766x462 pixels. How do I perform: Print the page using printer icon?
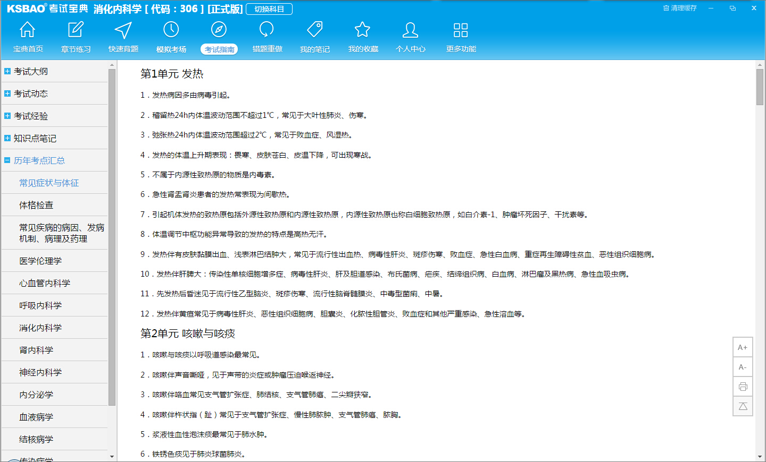(x=743, y=387)
